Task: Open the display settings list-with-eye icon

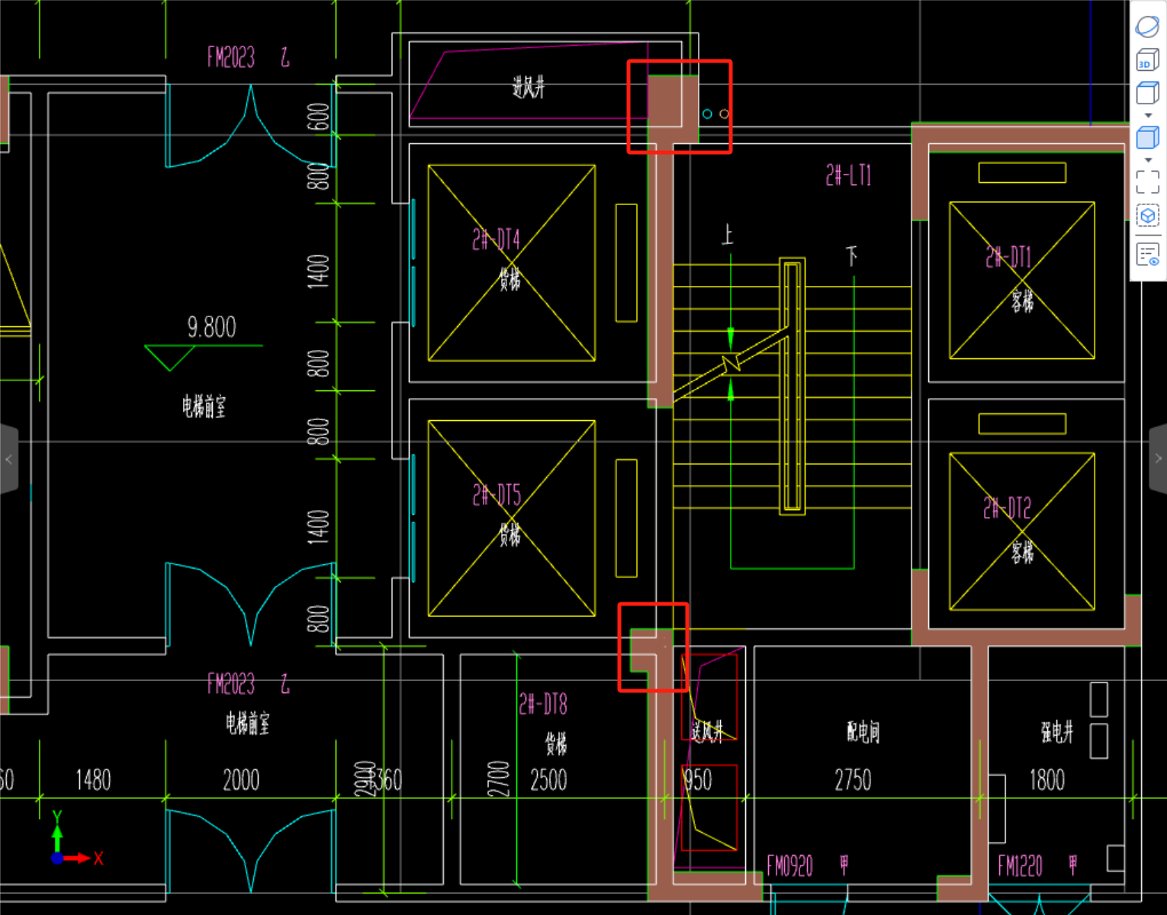Action: (1147, 255)
